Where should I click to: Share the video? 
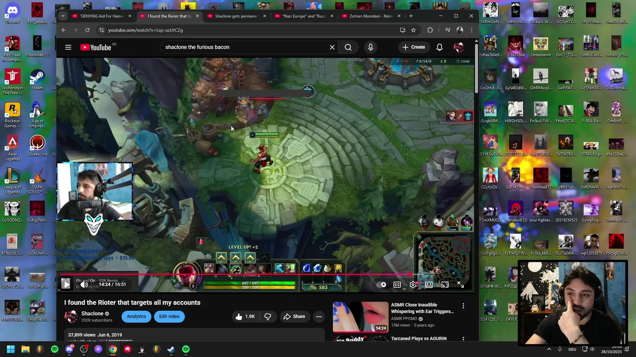point(294,316)
